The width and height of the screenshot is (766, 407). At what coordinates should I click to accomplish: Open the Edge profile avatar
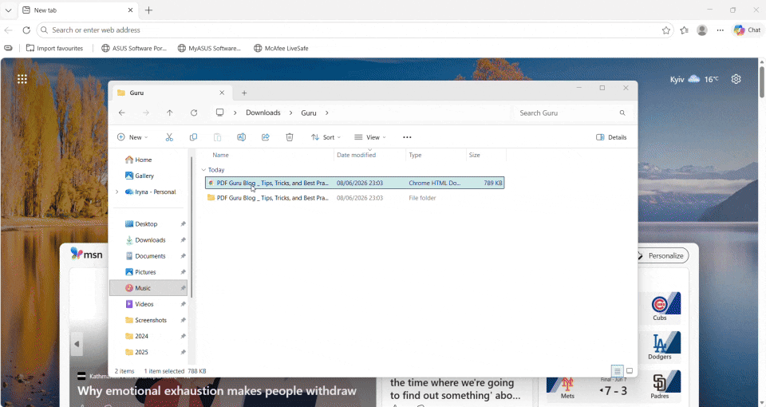[x=702, y=30]
